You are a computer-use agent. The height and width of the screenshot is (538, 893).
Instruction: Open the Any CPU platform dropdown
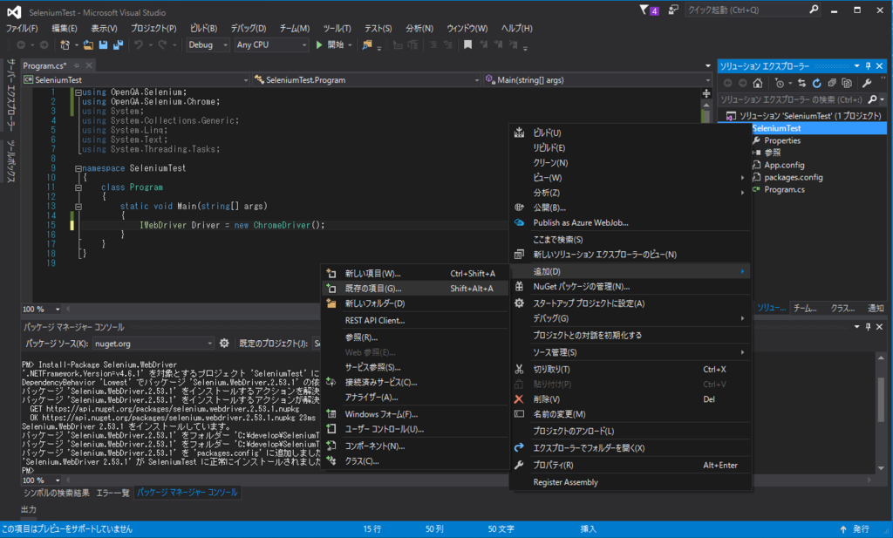pyautogui.click(x=271, y=45)
